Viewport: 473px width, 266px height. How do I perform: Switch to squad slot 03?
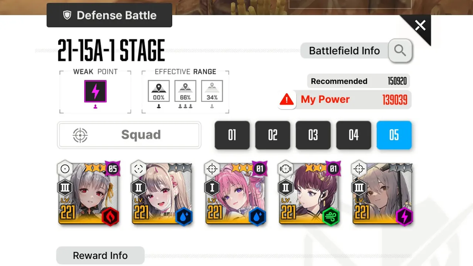(313, 135)
